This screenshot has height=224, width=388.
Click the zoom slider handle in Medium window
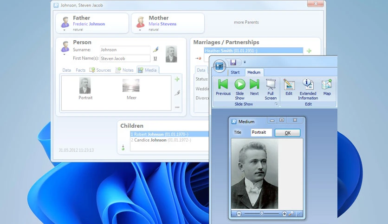click(x=262, y=214)
